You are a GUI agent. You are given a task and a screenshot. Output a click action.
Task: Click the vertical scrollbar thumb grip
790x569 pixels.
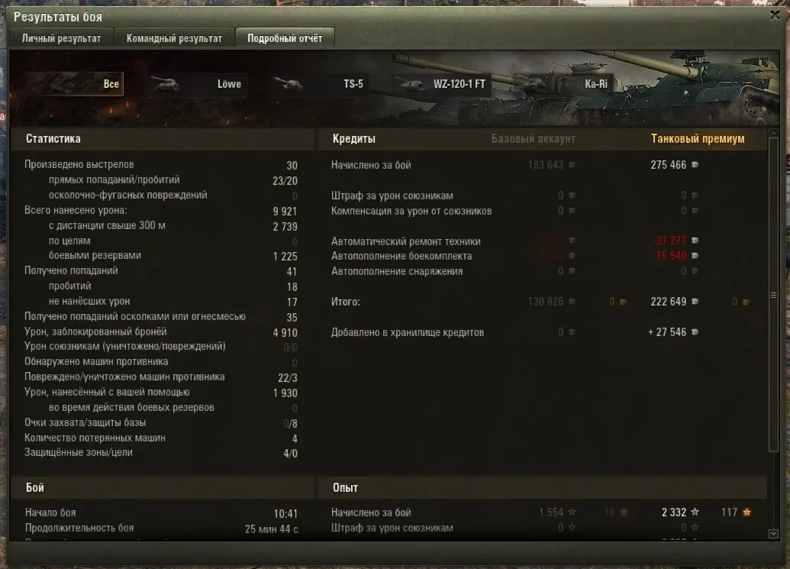(x=774, y=296)
